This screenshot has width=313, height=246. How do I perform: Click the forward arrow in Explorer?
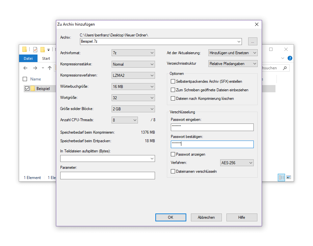pos(35,68)
